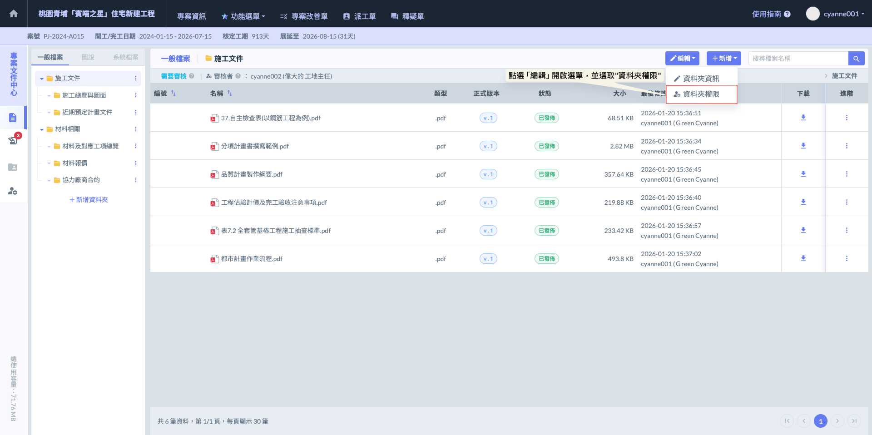Click the 使用指南 help icon
The width and height of the screenshot is (872, 435).
click(x=787, y=14)
